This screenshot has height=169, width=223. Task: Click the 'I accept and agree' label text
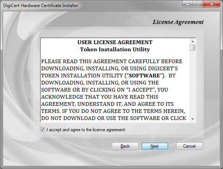(x=86, y=130)
